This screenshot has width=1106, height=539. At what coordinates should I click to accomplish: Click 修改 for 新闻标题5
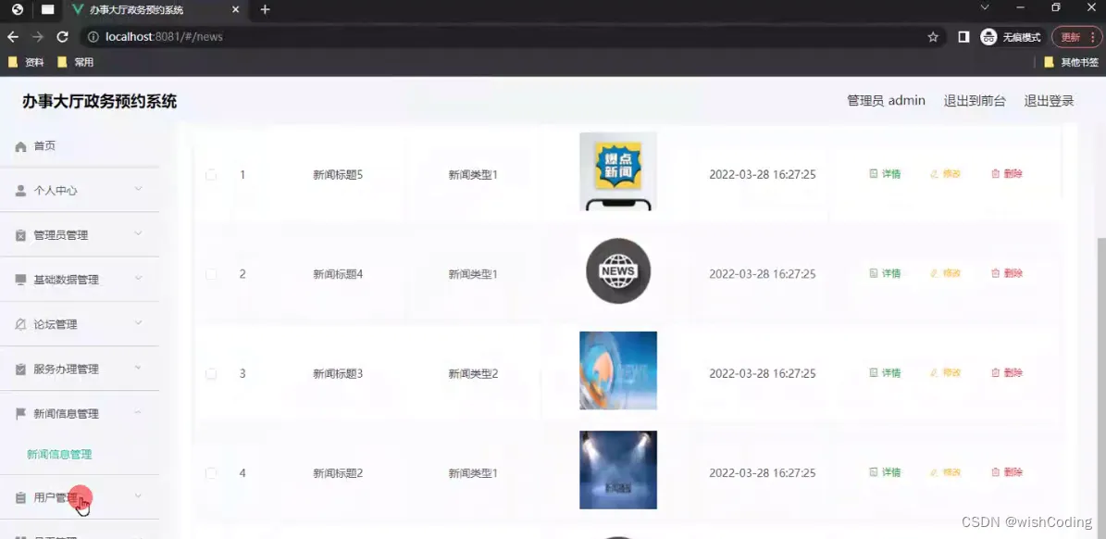(946, 173)
